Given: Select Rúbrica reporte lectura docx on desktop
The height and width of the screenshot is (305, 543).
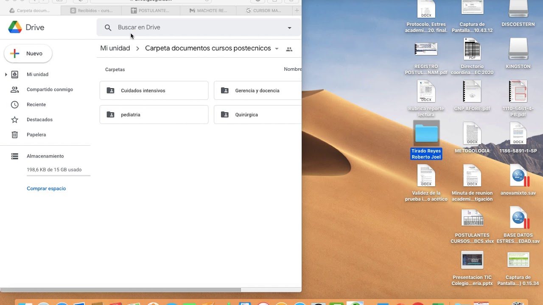Looking at the screenshot, I should pyautogui.click(x=426, y=99).
